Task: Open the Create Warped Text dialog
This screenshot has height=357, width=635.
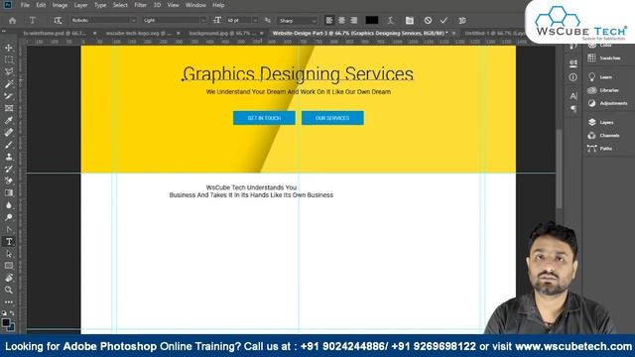Action: point(390,20)
